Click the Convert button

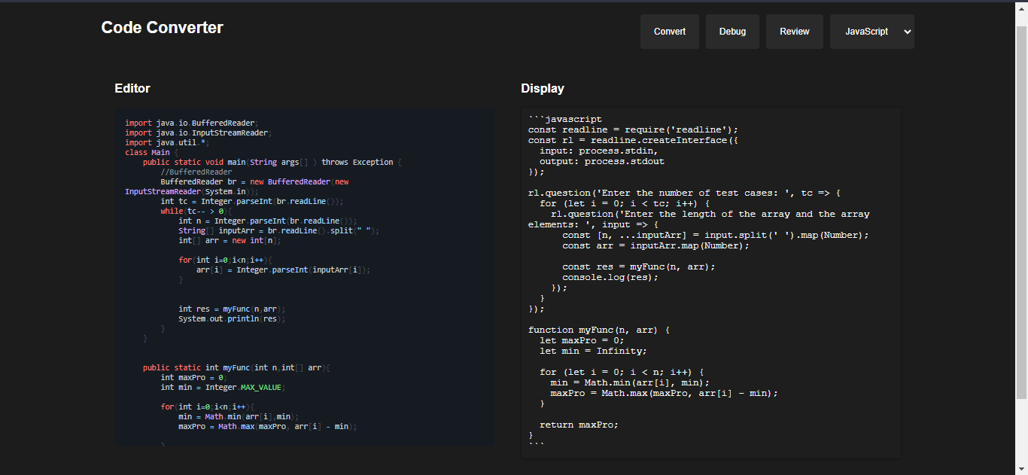pyautogui.click(x=669, y=32)
